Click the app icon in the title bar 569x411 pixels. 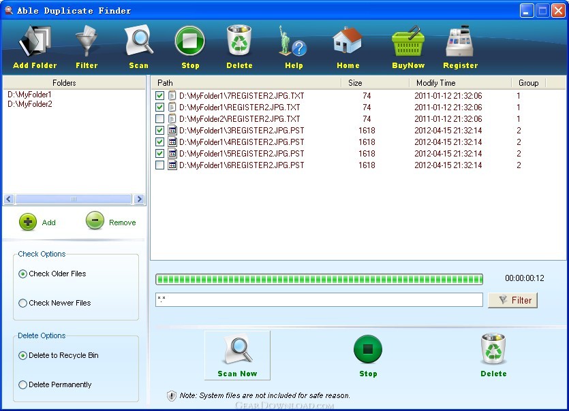tap(9, 10)
